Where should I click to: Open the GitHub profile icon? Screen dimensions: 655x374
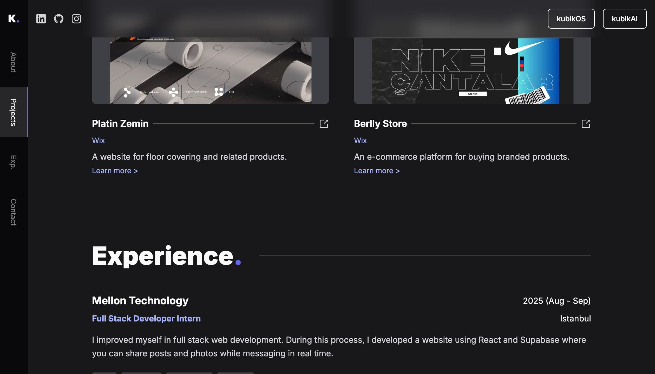pos(58,19)
